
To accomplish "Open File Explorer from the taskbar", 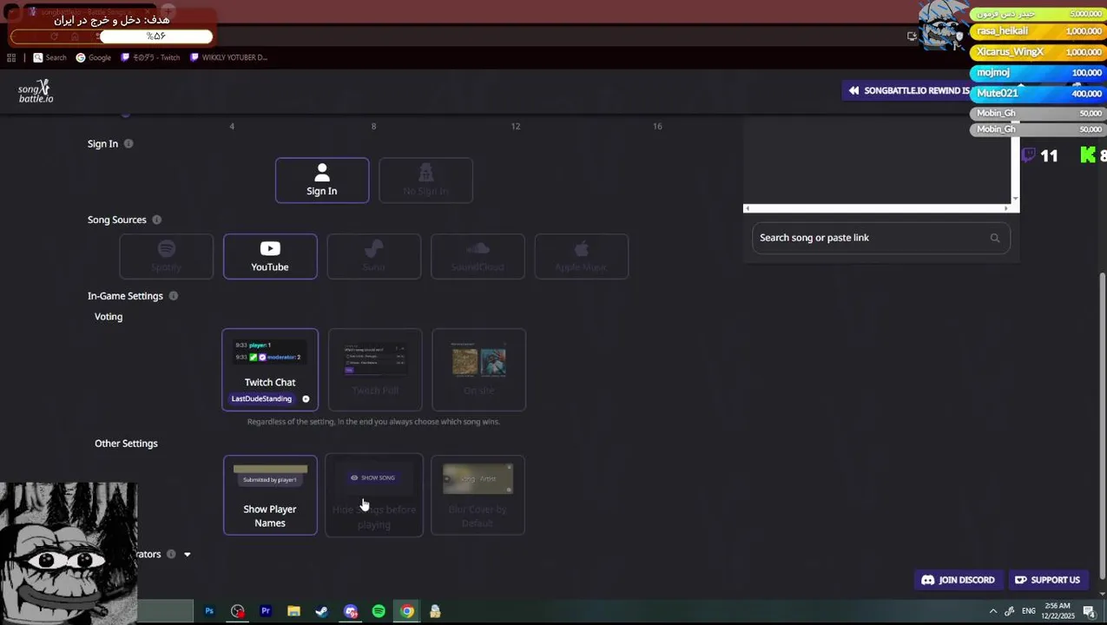I will point(293,611).
